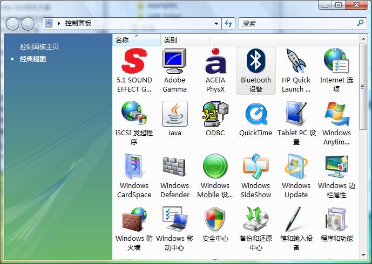Image resolution: width=372 pixels, height=264 pixels.
Task: Click the magnifier search icon
Action: pyautogui.click(x=360, y=23)
